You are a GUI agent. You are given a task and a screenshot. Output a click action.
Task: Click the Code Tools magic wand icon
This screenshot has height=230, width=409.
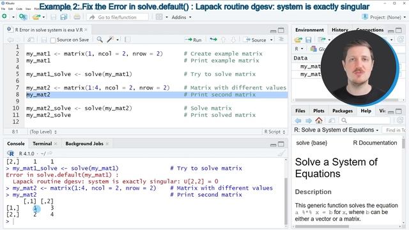[x=111, y=40]
